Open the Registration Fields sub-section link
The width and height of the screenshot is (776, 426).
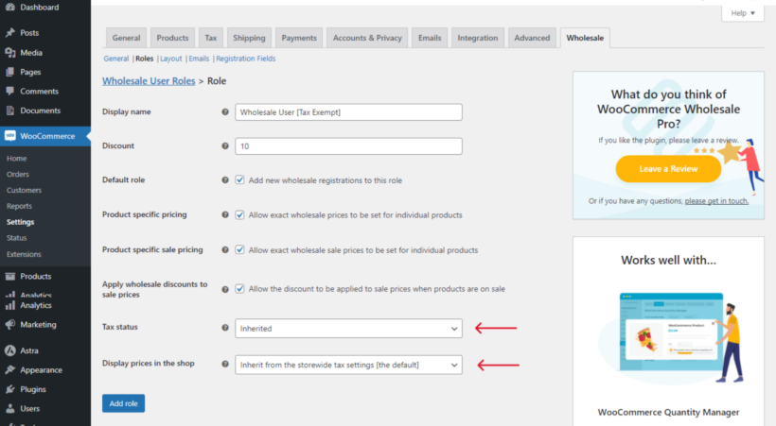coord(245,59)
